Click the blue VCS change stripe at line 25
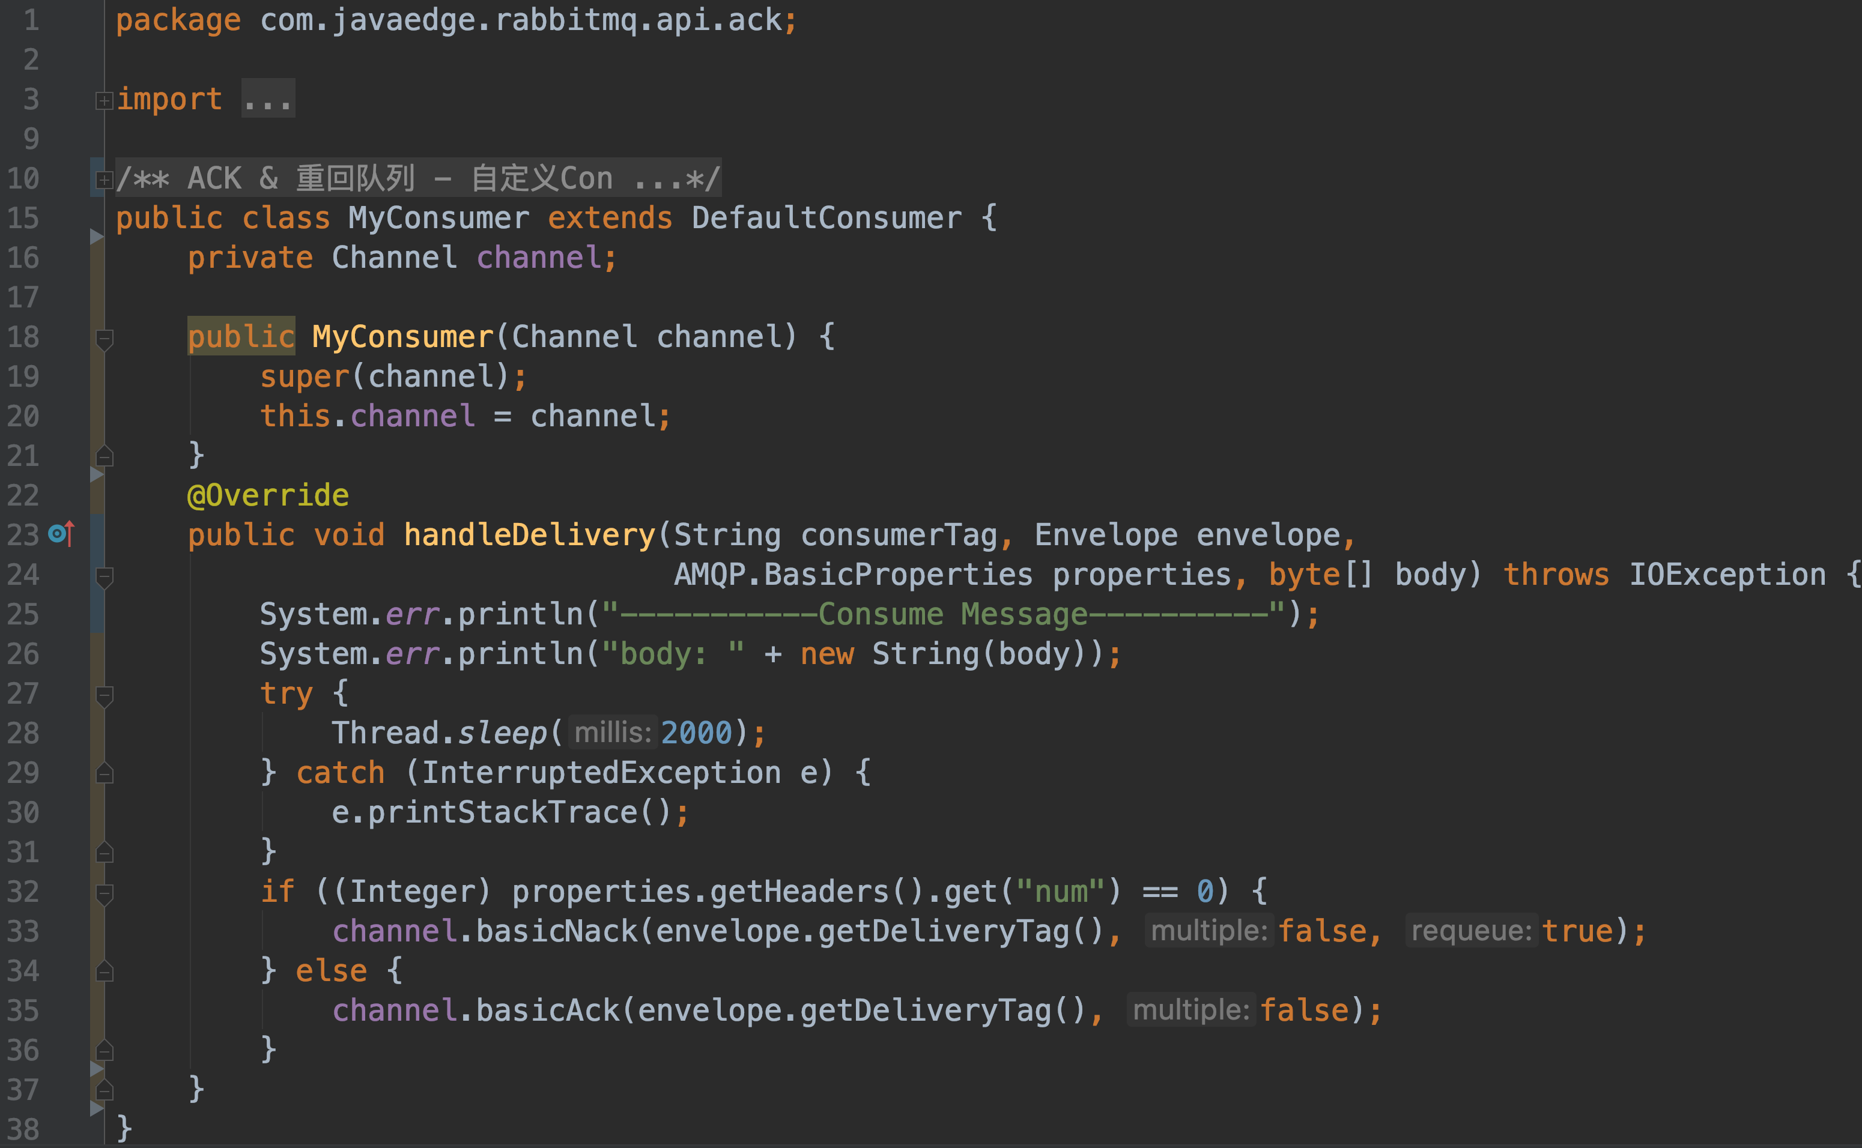The width and height of the screenshot is (1862, 1148). tap(97, 614)
